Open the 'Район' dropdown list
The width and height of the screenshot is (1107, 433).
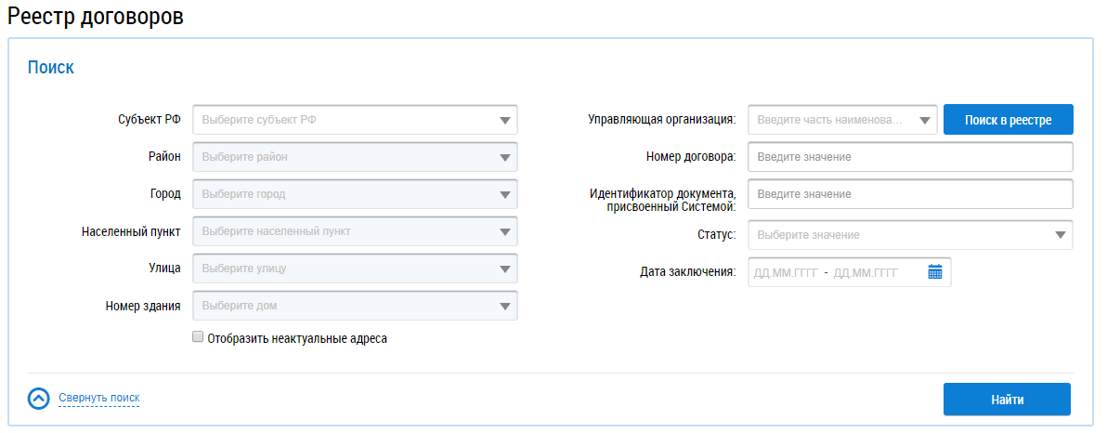(355, 157)
